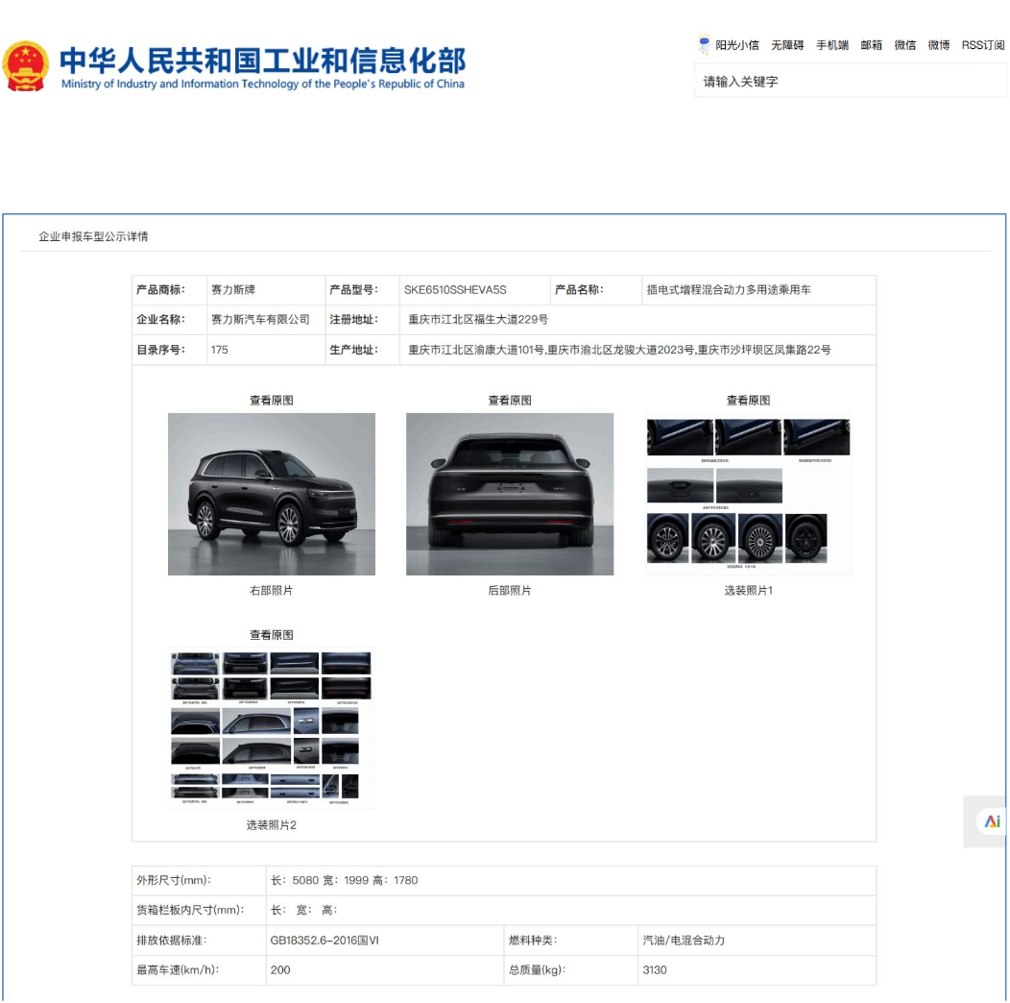The image size is (1010, 1003).
Task: Click the 目录序号 label cell
Action: tap(169, 350)
